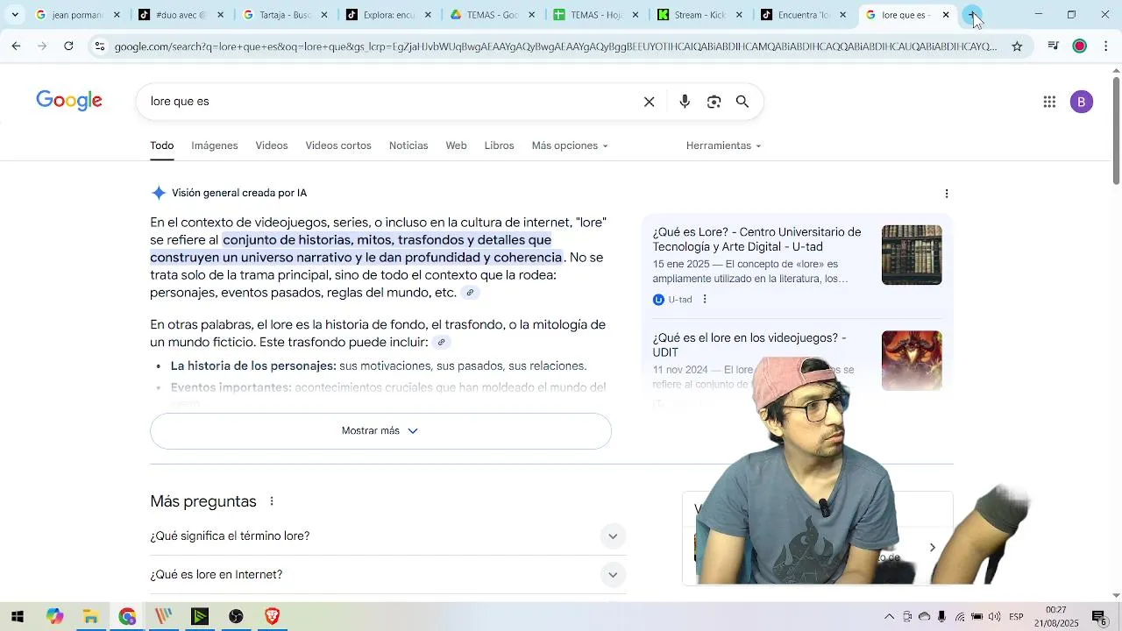Open U-tad result three-dot menu
Viewport: 1122px width, 631px height.
click(x=705, y=300)
